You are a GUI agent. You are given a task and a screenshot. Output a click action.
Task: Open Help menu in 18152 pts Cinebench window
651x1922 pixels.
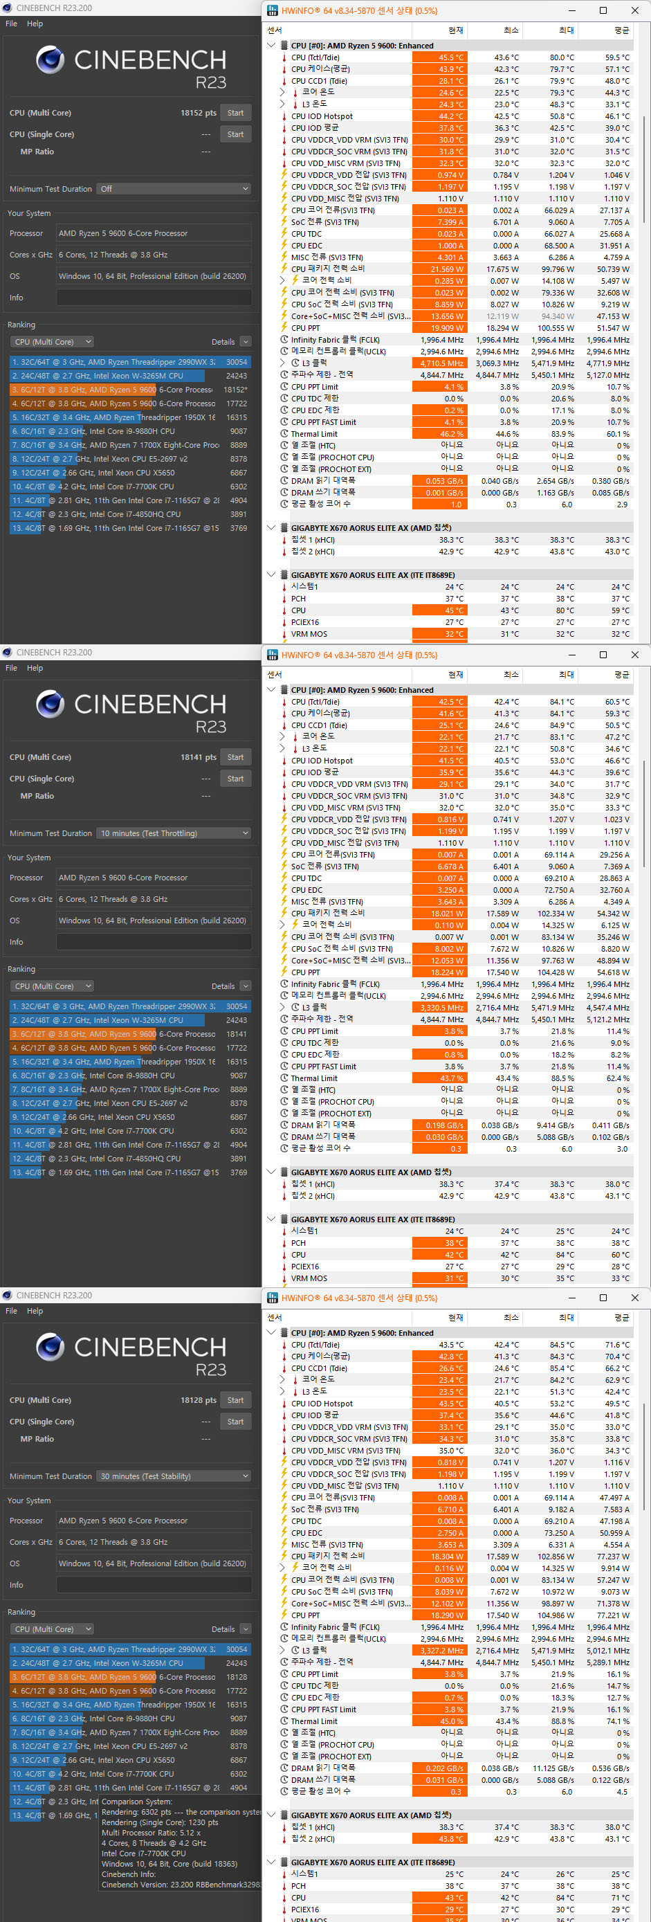[x=35, y=24]
